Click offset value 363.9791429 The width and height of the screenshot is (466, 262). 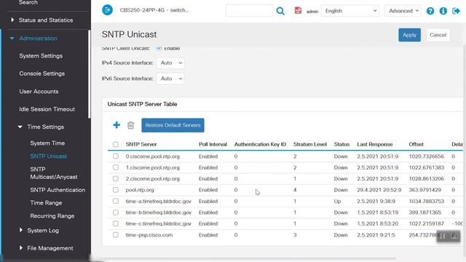(x=425, y=190)
